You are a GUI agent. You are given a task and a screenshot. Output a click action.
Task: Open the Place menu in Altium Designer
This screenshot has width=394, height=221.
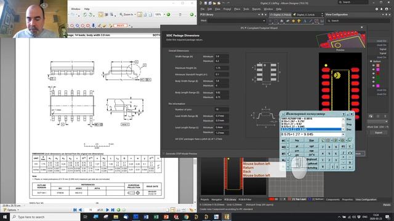click(x=237, y=9)
